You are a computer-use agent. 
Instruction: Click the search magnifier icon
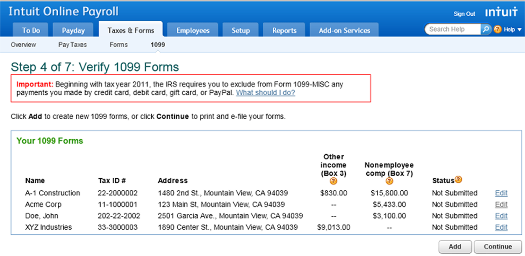pos(486,29)
